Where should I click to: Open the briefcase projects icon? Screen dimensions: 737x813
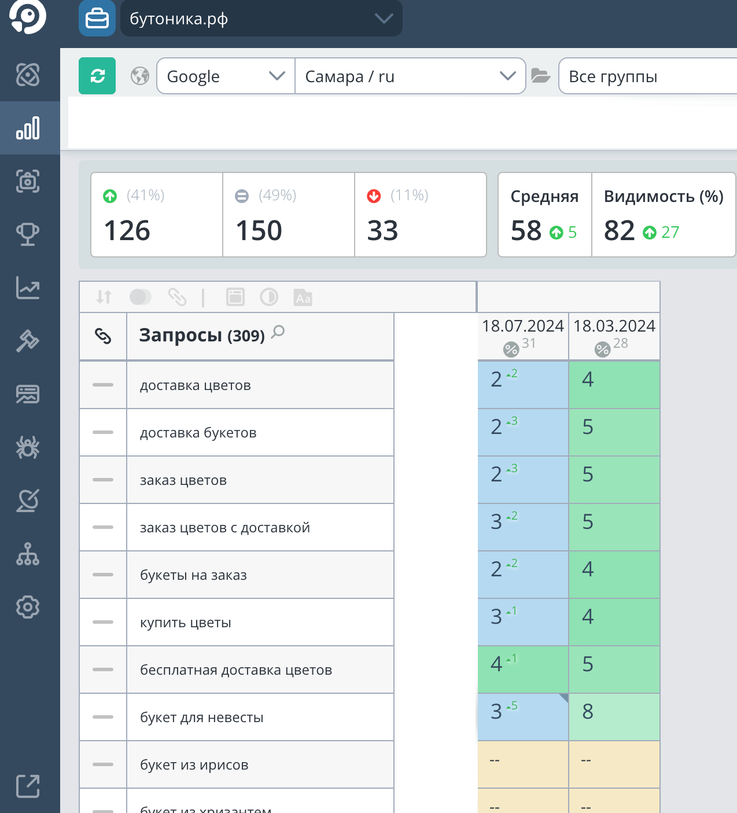point(97,19)
